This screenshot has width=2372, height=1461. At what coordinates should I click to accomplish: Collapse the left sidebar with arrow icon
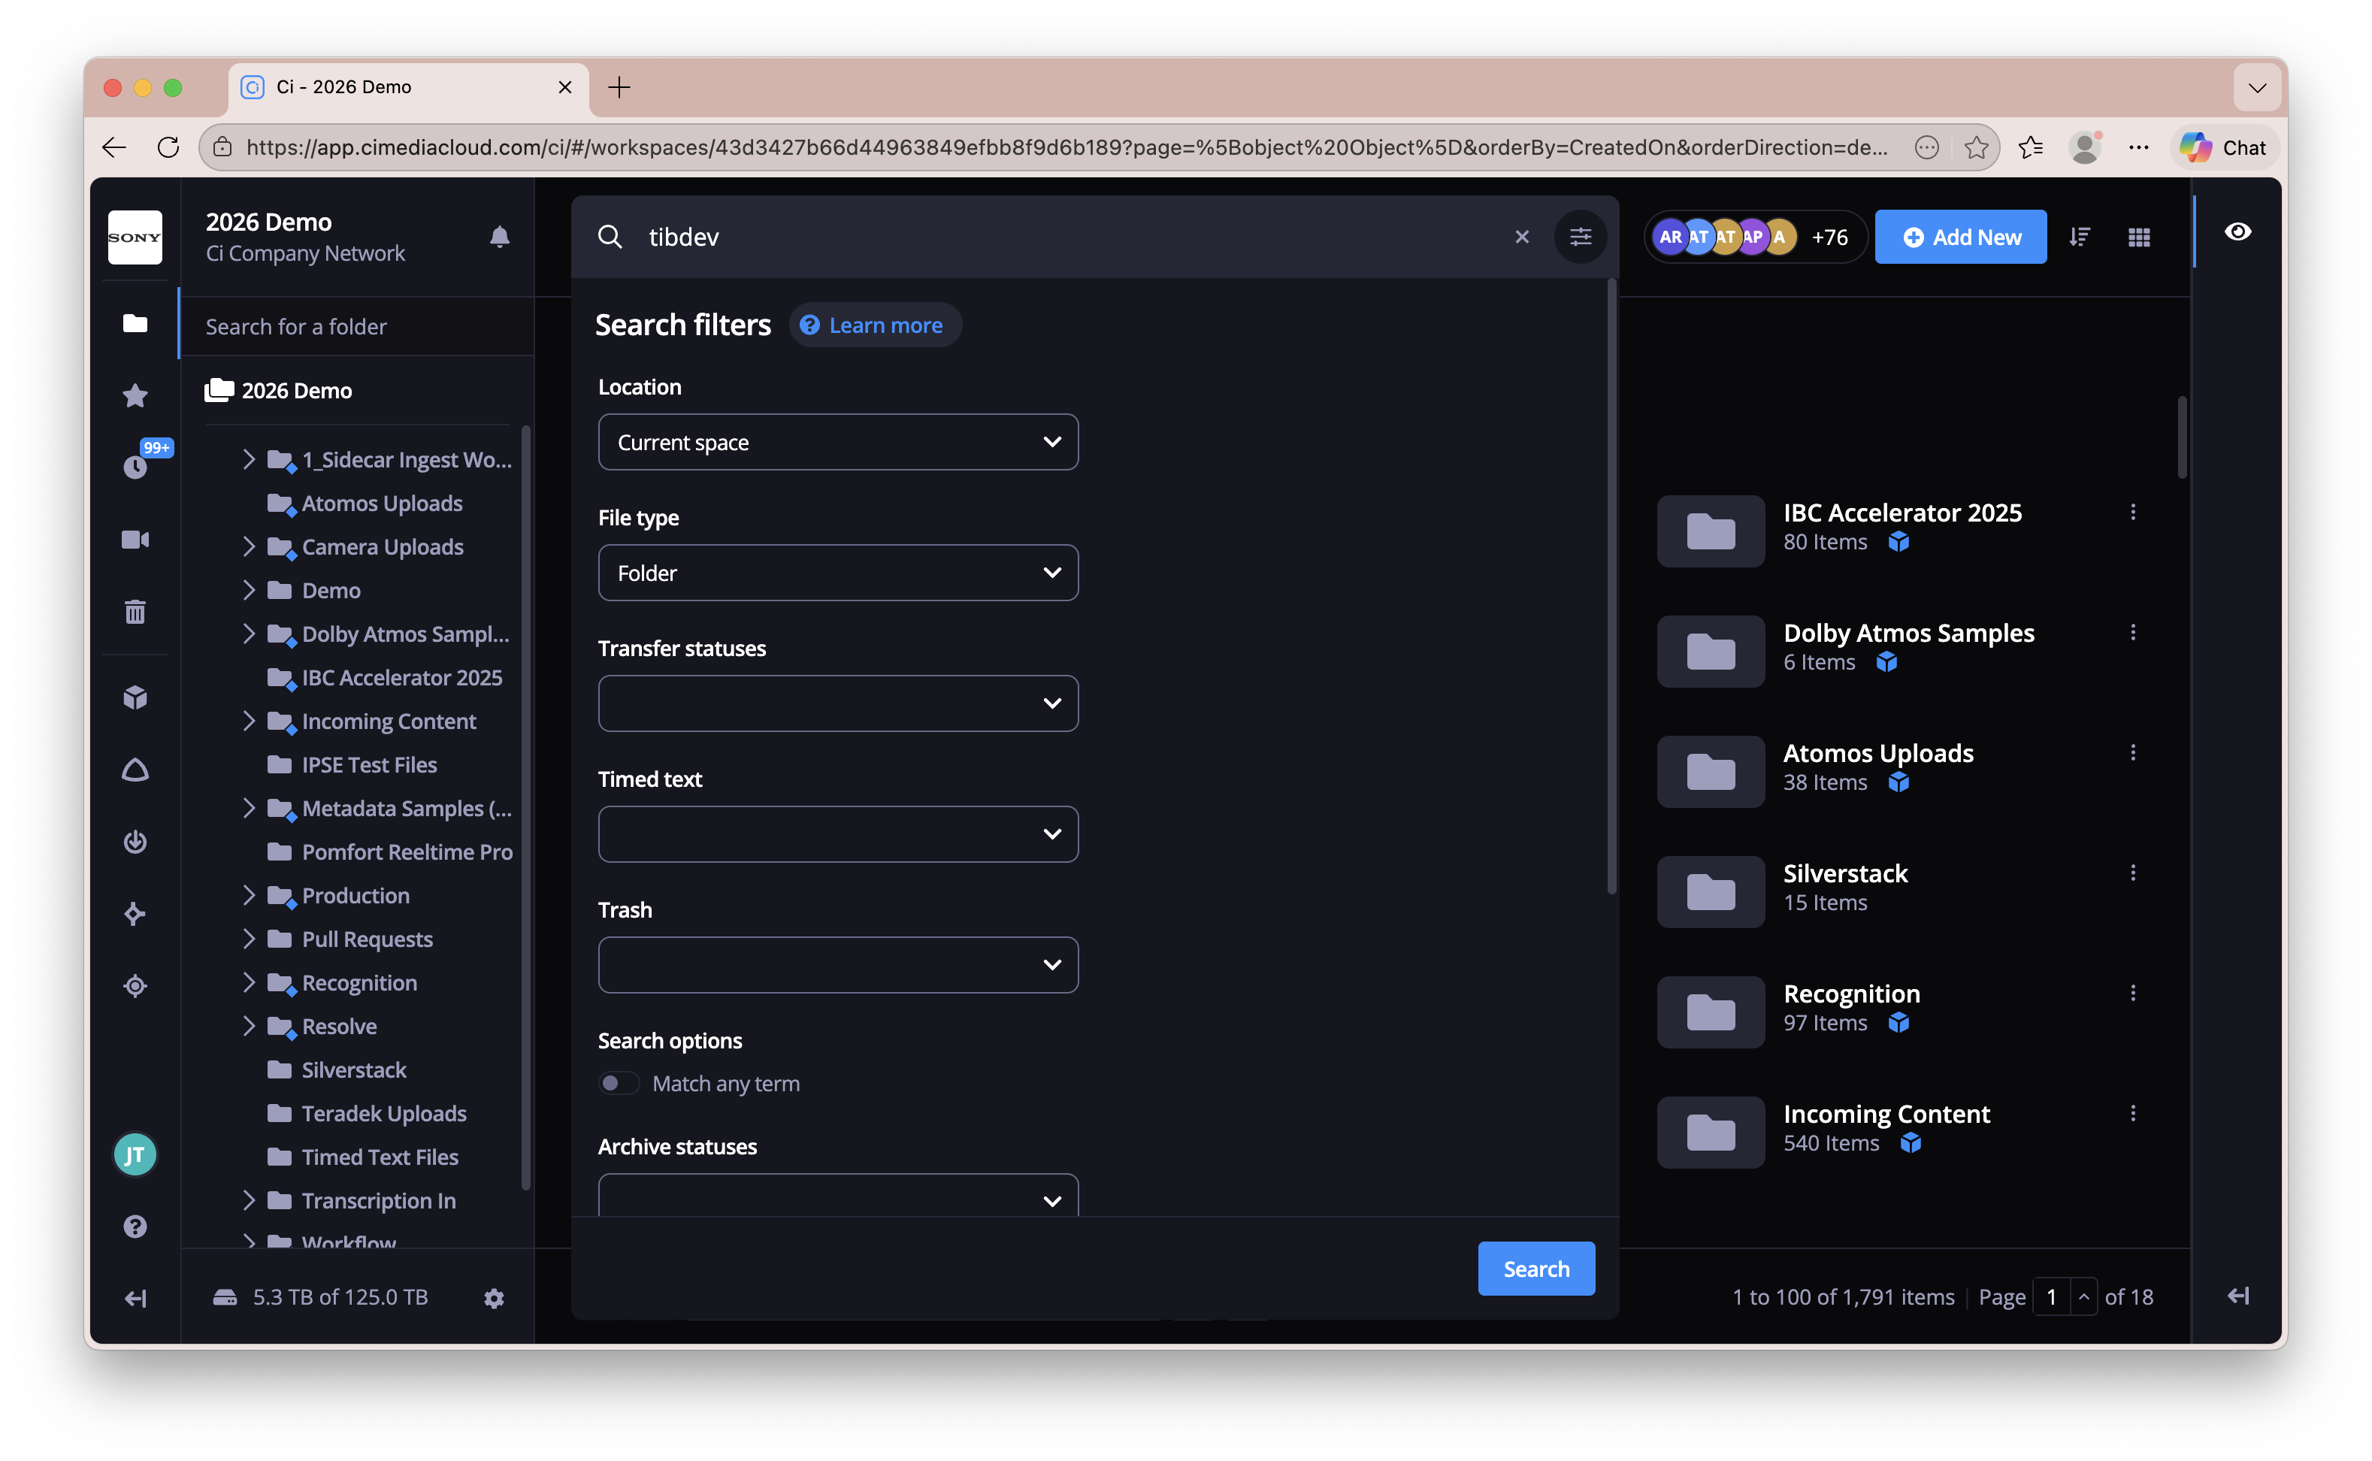coord(135,1298)
